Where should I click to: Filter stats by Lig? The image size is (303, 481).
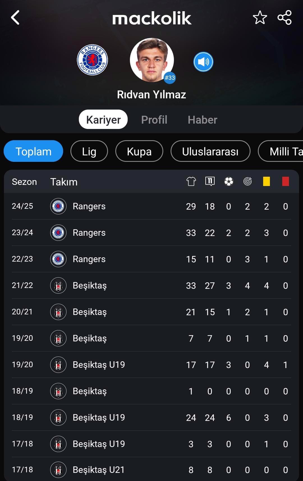89,151
